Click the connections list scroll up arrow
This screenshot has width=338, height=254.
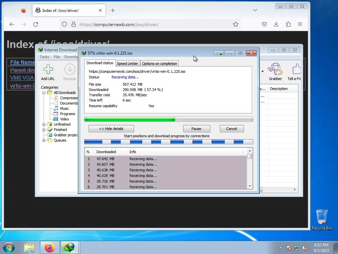250,151
